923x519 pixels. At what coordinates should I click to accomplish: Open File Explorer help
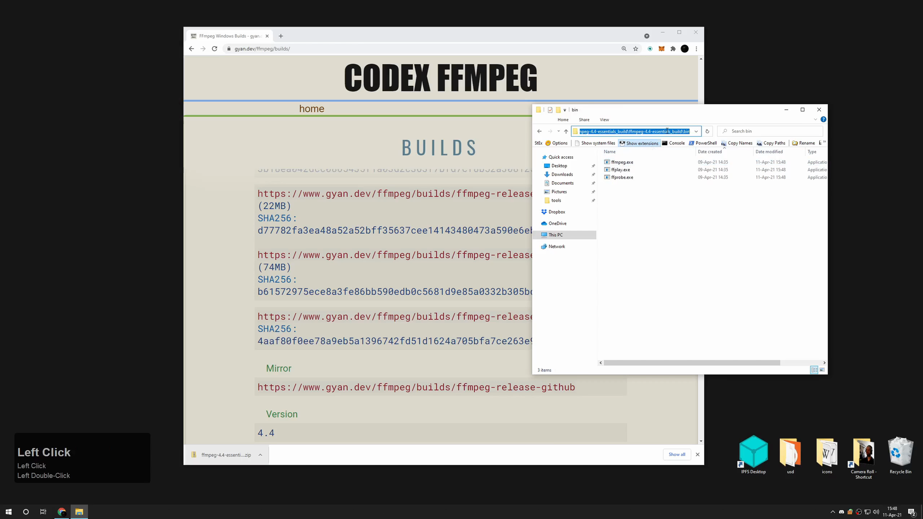[823, 119]
